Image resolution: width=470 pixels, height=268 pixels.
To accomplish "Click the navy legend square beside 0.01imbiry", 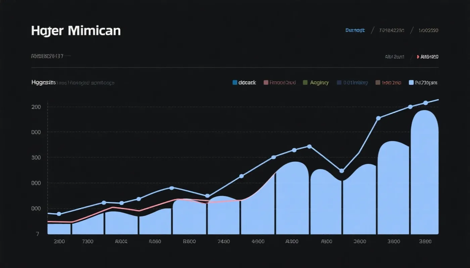I will coord(339,82).
